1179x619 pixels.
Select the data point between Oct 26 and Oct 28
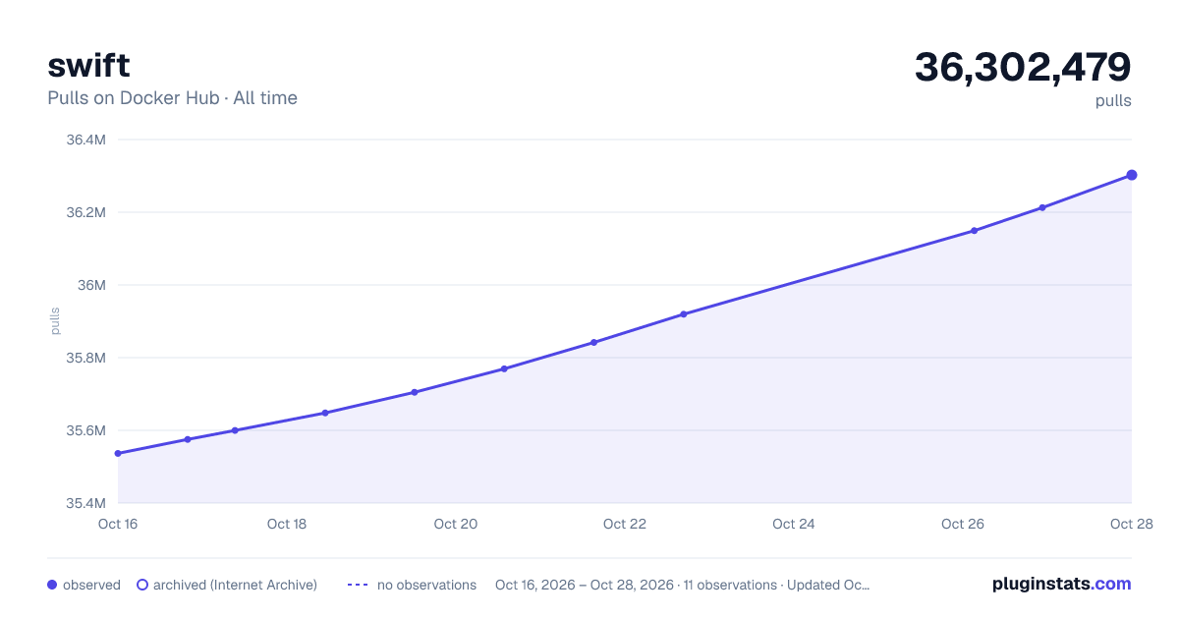1042,207
